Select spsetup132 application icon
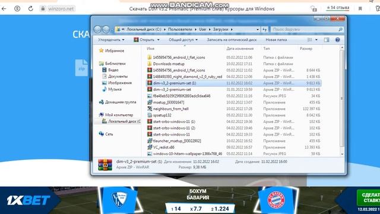 (150, 115)
